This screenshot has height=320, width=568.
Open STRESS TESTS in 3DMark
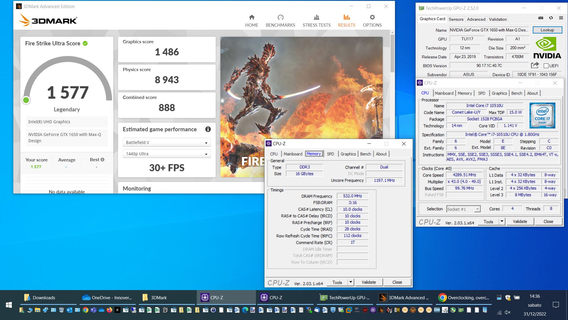(x=317, y=21)
